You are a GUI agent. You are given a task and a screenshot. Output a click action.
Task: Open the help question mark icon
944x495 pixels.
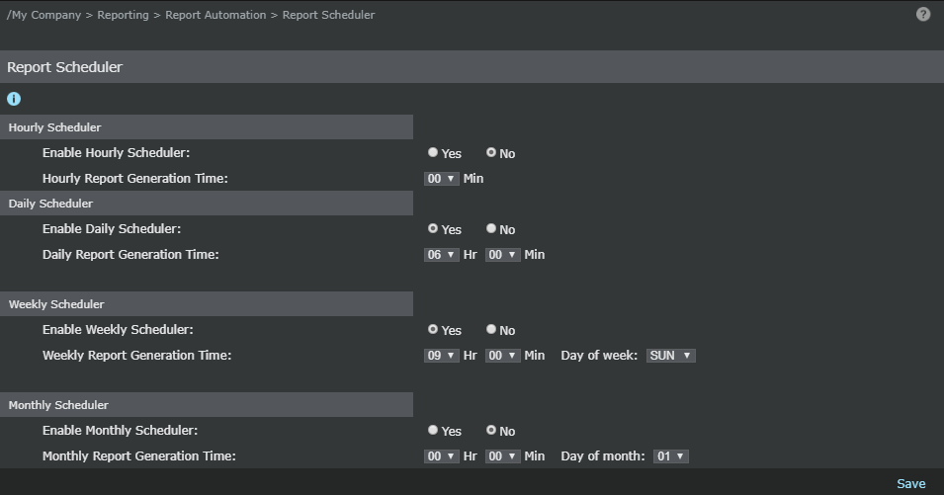point(923,15)
